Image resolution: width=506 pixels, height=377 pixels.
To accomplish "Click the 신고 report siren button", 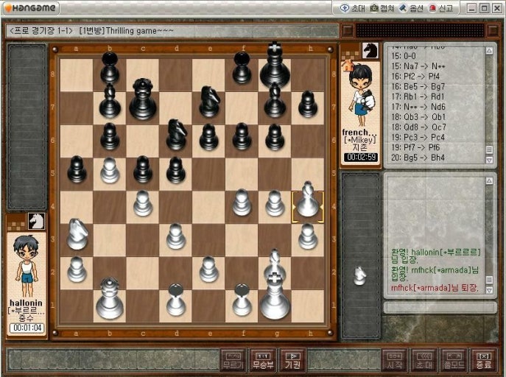I will 440,8.
